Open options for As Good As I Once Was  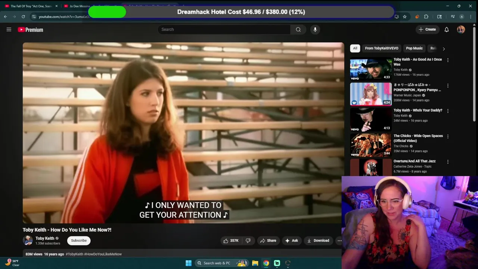[448, 60]
